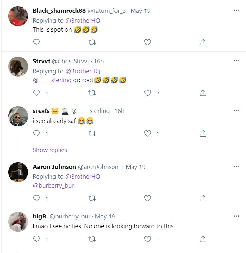Share sterling's i see already tweet
Image resolution: width=246 pixels, height=253 pixels.
[203, 133]
